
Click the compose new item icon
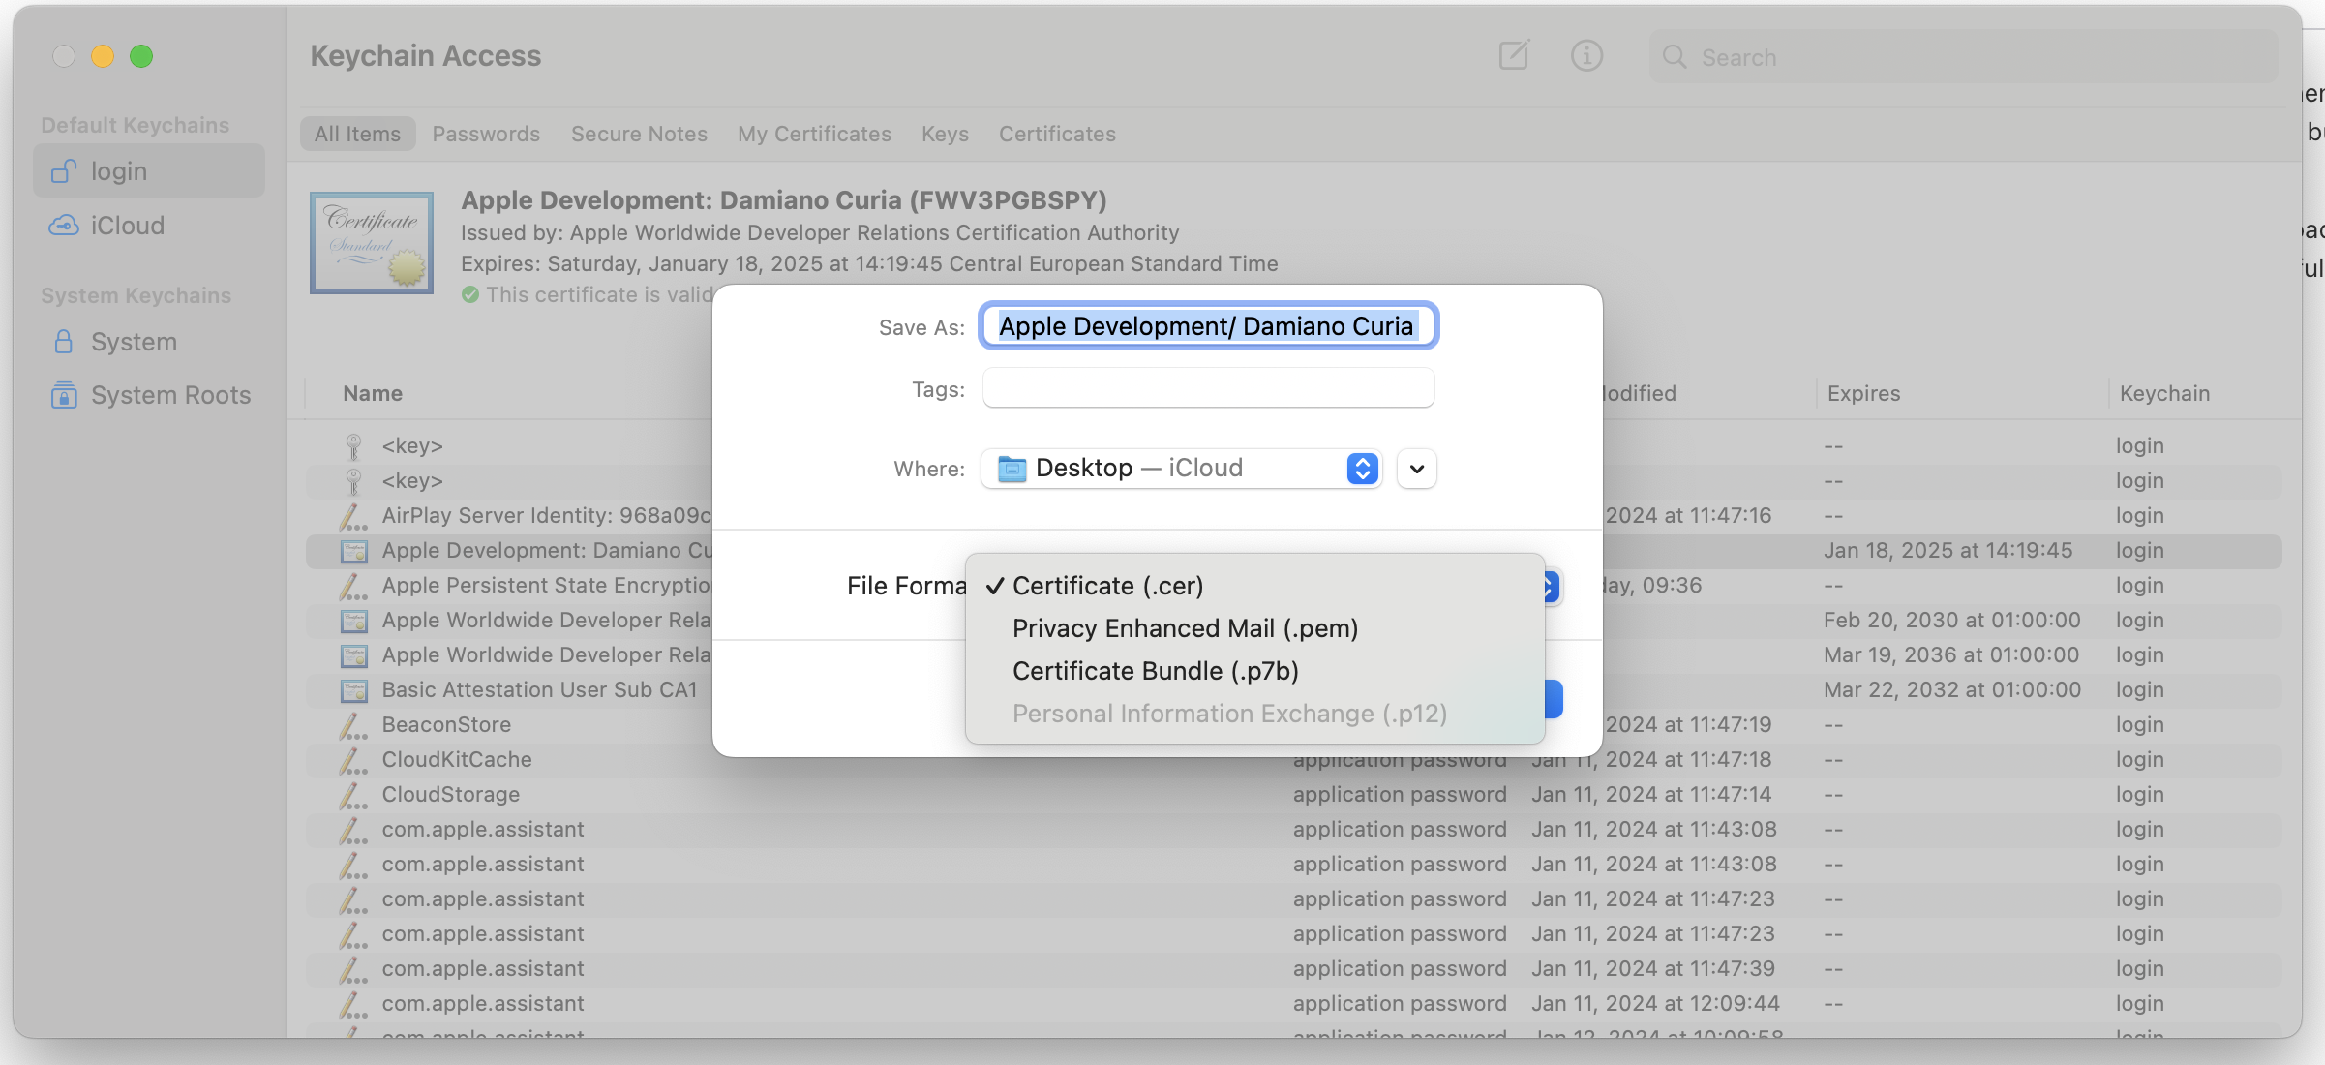1513,56
